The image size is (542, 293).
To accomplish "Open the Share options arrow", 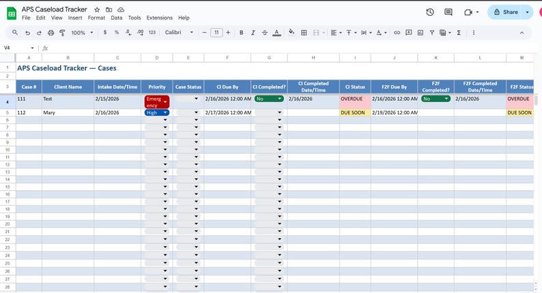I will pyautogui.click(x=527, y=12).
